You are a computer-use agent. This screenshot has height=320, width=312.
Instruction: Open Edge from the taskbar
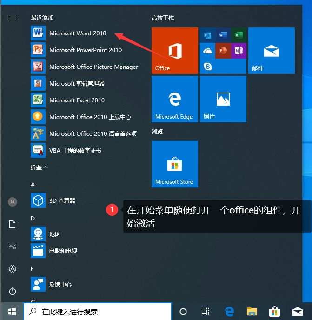(229, 312)
